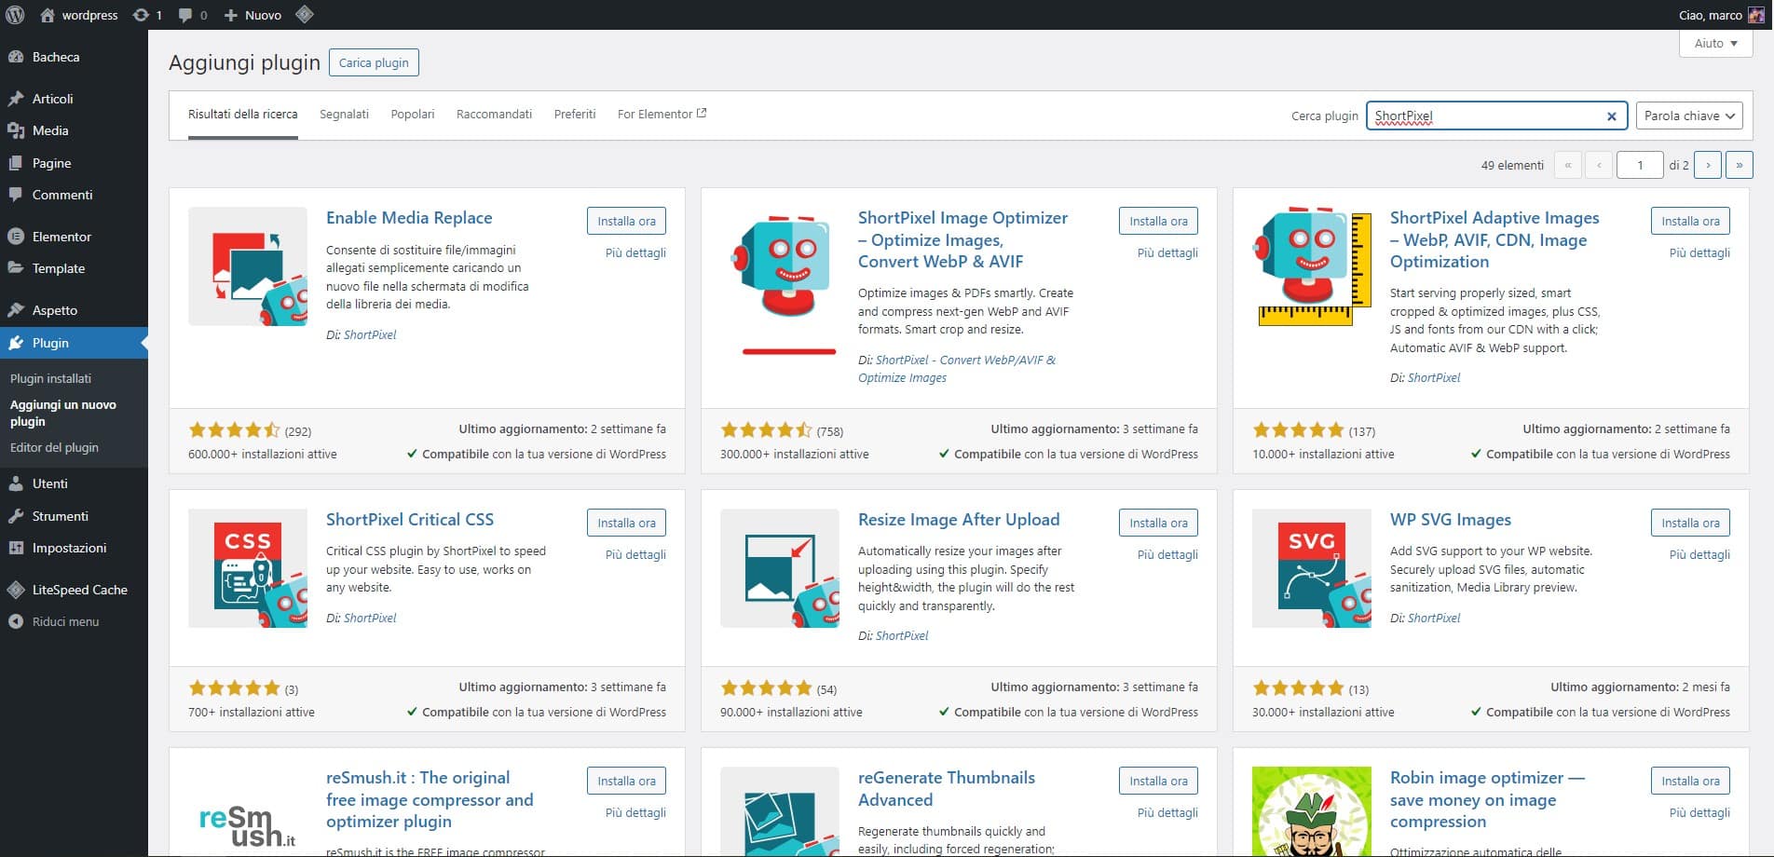This screenshot has height=857, width=1774.
Task: Open the WP SVG Images thumbnail
Action: pos(1312,568)
